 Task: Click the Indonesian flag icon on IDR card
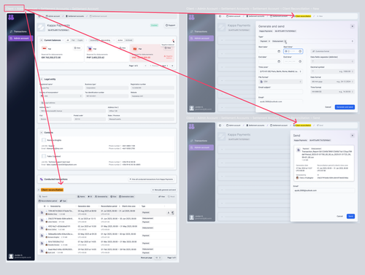click(x=45, y=48)
